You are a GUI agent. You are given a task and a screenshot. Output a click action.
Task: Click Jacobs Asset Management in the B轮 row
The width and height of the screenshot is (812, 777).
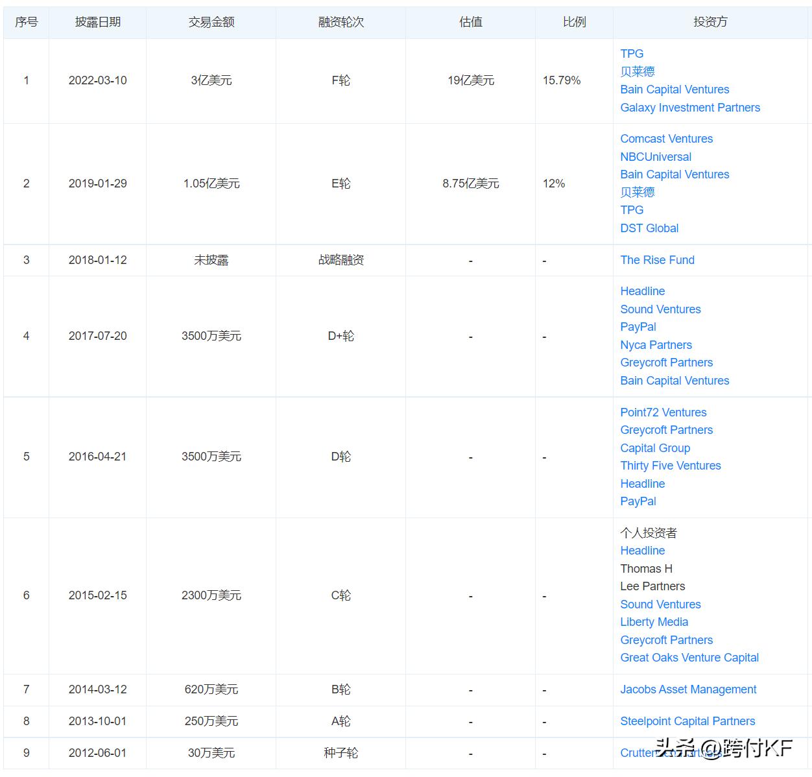pos(687,689)
